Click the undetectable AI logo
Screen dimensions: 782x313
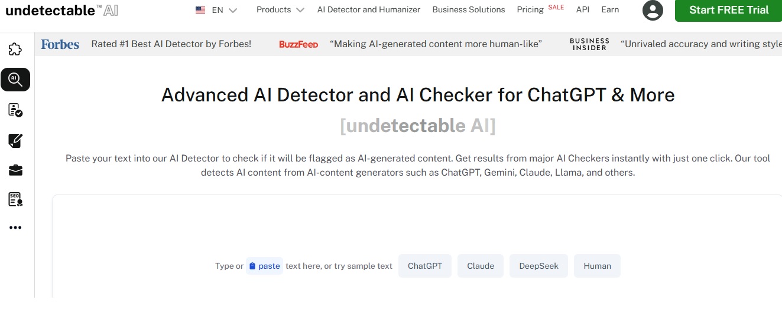click(x=61, y=10)
